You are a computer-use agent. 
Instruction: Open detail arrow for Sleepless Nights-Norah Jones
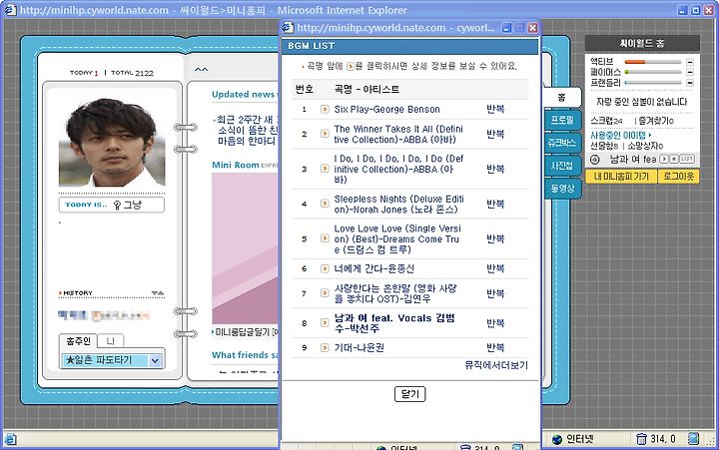click(325, 204)
